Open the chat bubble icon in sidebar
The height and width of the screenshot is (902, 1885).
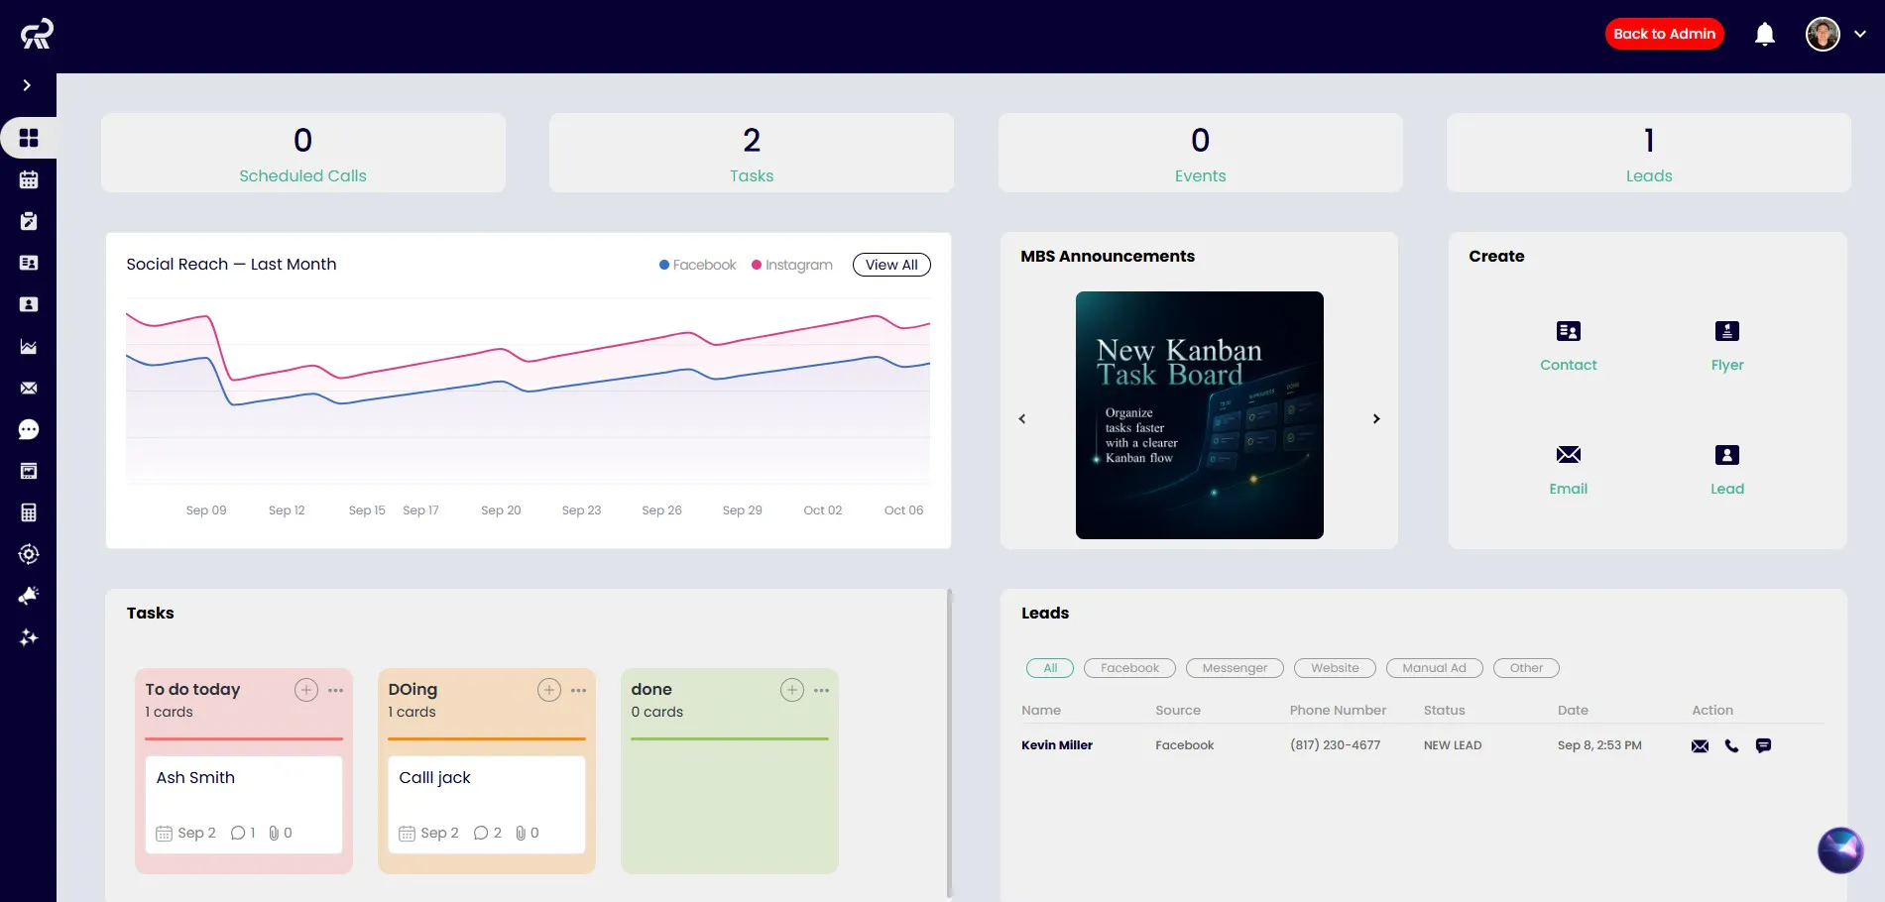29,429
